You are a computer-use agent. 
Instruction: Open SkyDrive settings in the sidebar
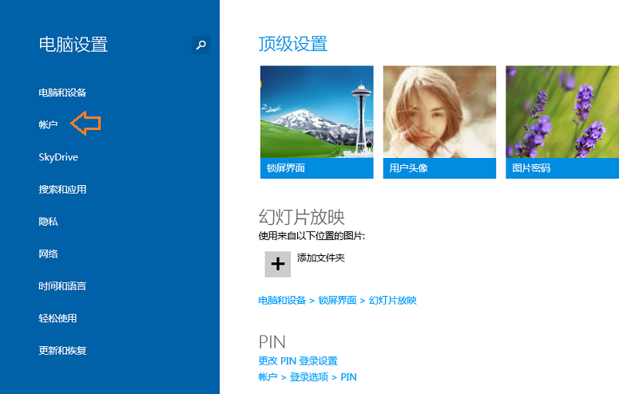point(58,157)
